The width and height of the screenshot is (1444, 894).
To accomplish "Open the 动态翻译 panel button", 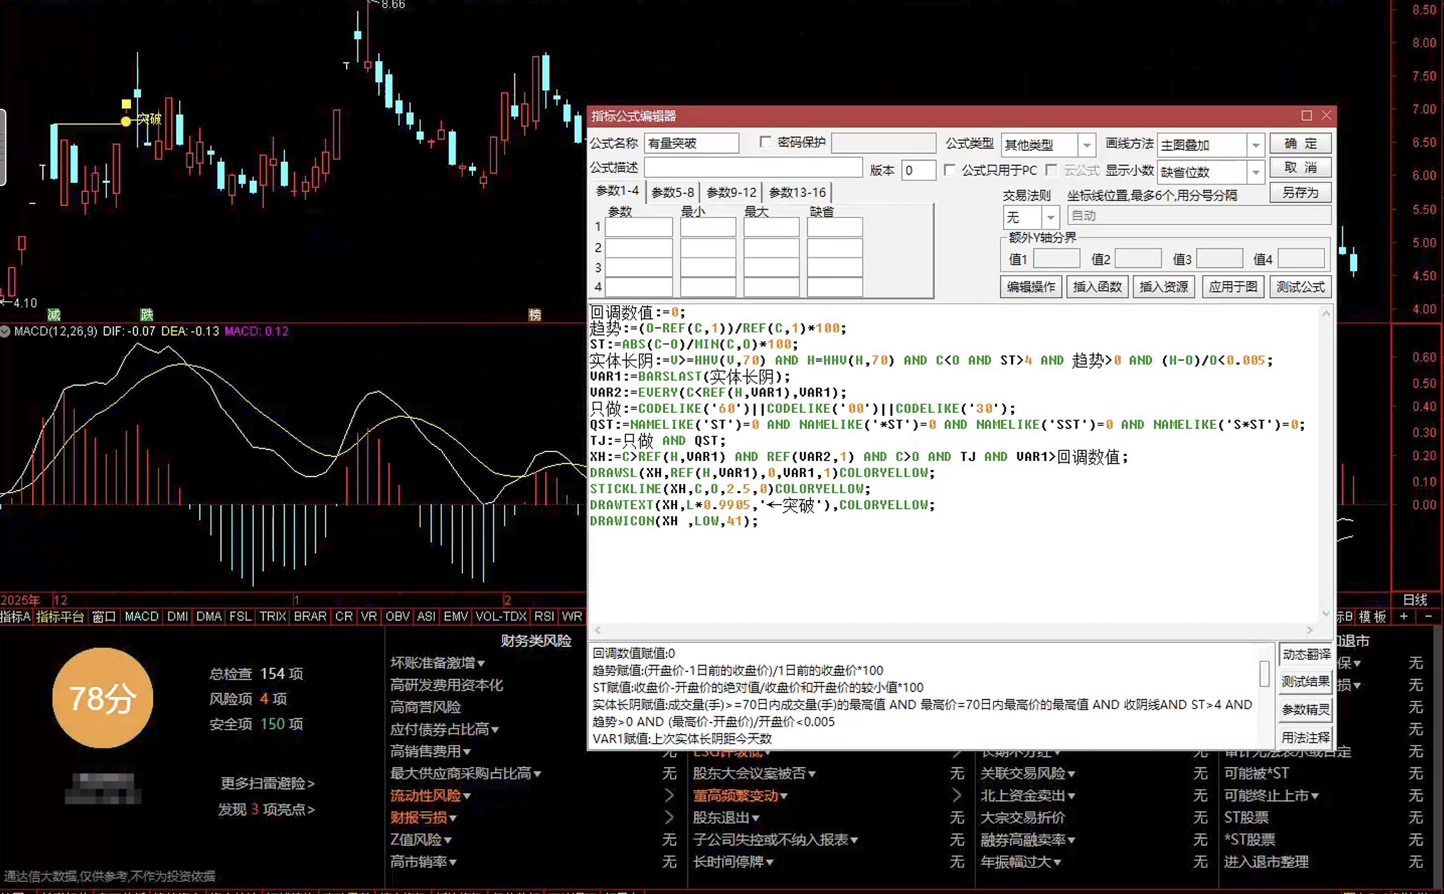I will pos(1306,654).
